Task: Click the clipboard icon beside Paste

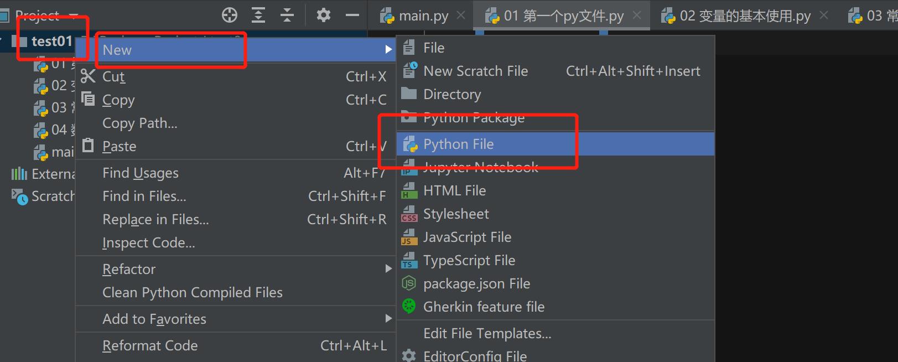Action: (x=88, y=145)
